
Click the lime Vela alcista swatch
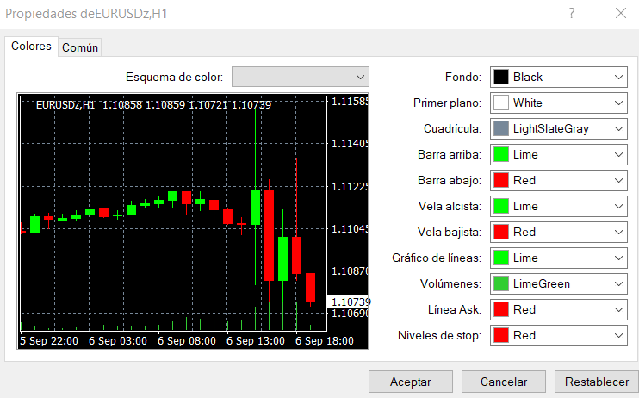[501, 207]
